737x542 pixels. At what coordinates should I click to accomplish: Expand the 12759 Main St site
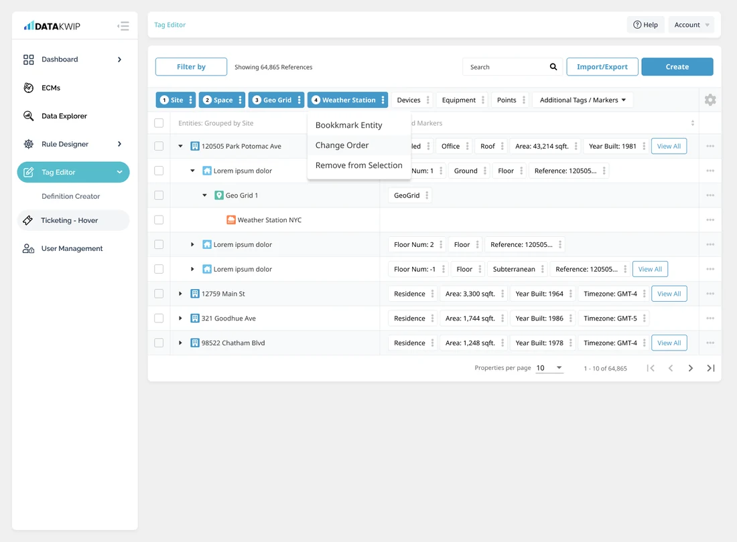coord(180,294)
